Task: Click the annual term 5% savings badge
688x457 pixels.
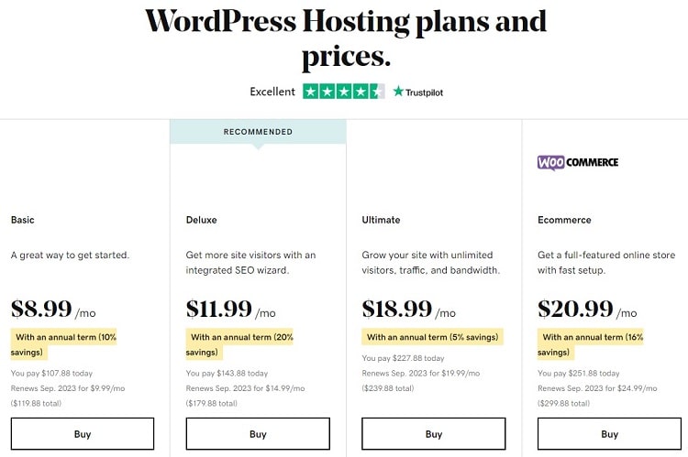Action: 433,337
